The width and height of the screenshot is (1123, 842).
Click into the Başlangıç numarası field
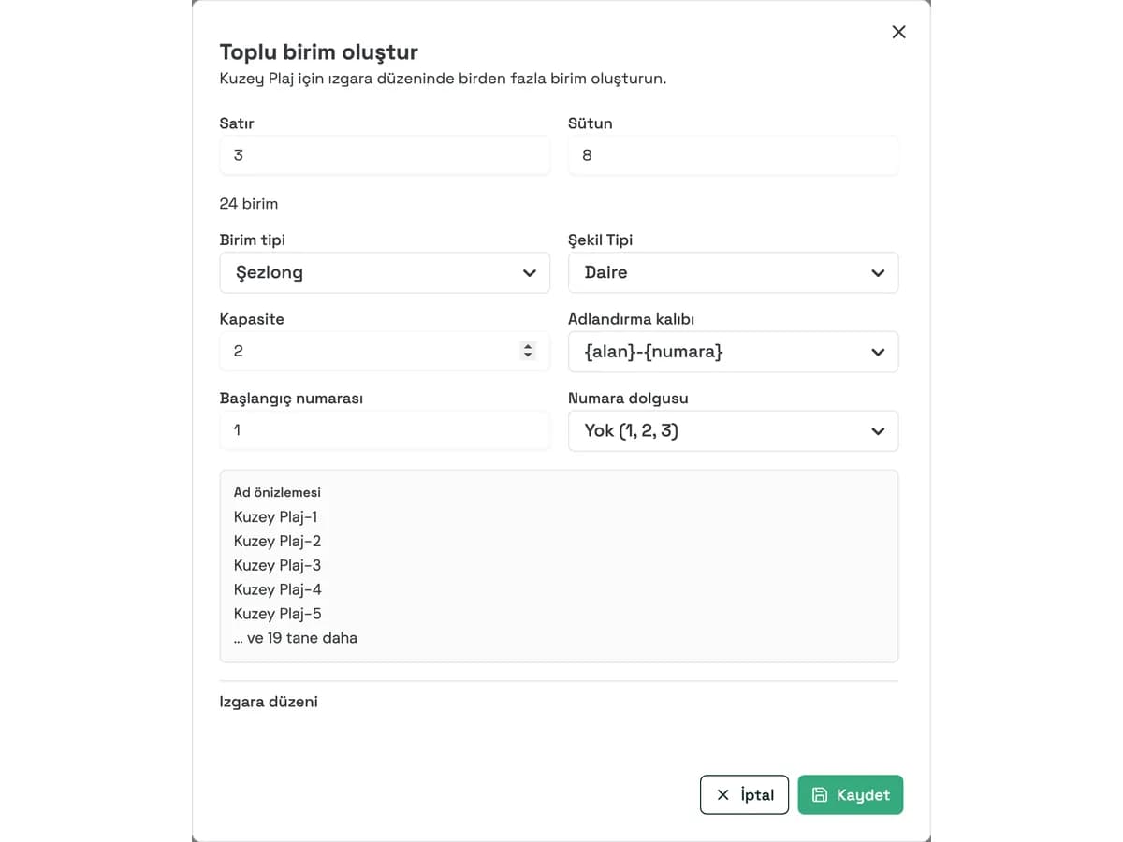pyautogui.click(x=385, y=430)
